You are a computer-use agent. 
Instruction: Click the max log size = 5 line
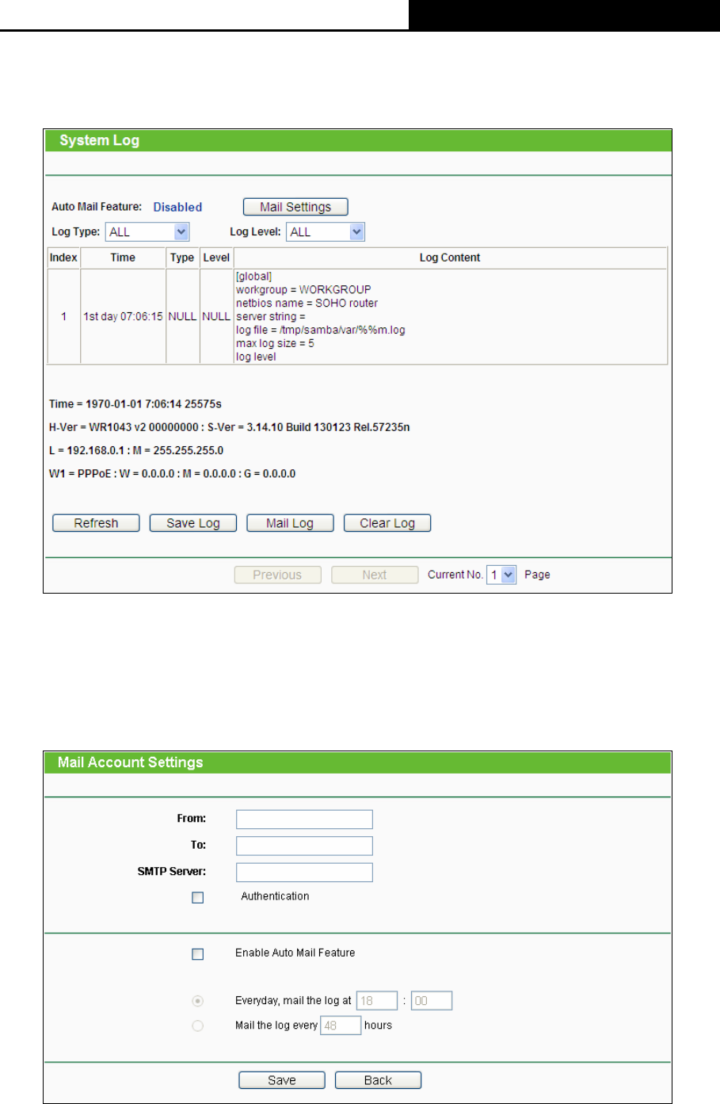pos(275,344)
